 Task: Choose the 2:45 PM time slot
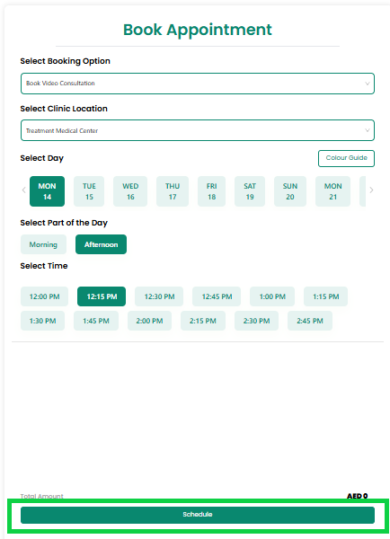point(310,321)
